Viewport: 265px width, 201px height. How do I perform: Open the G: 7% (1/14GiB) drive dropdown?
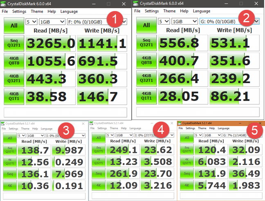point(243,135)
